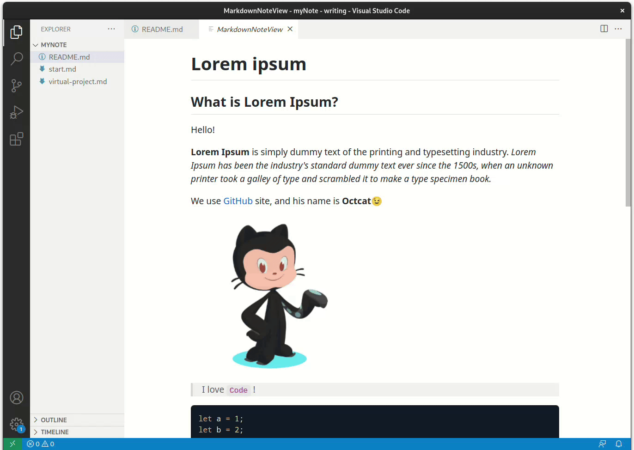
Task: Open the errors and warnings status indicator
Action: point(41,444)
